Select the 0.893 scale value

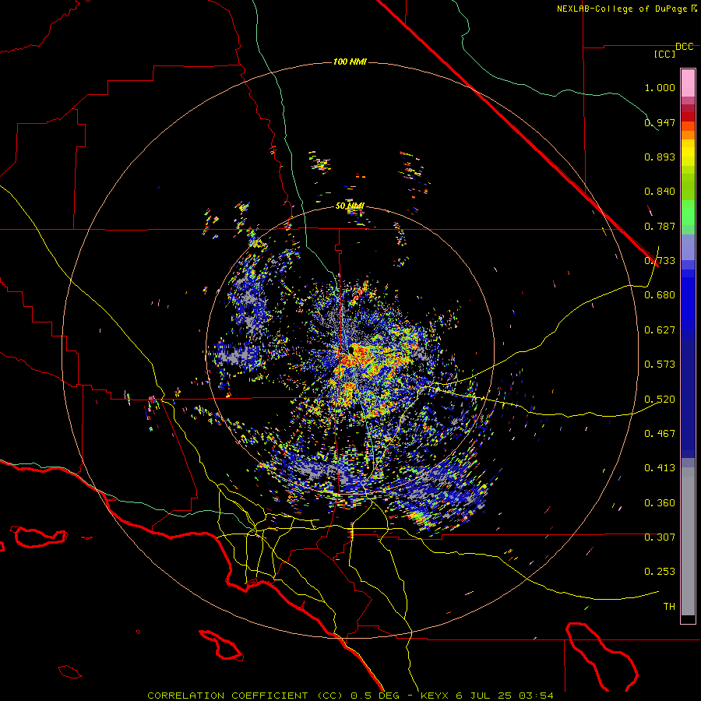tap(660, 157)
